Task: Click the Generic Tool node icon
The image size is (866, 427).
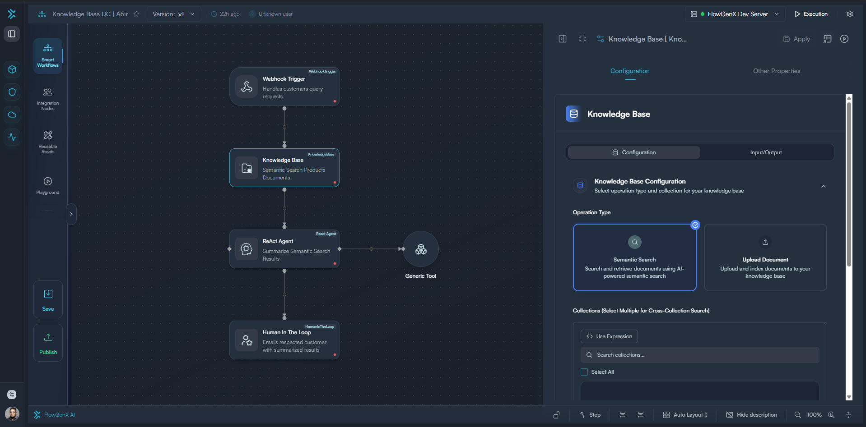Action: click(420, 249)
